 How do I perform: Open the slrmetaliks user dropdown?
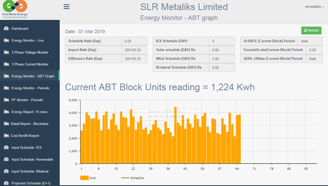(314, 7)
